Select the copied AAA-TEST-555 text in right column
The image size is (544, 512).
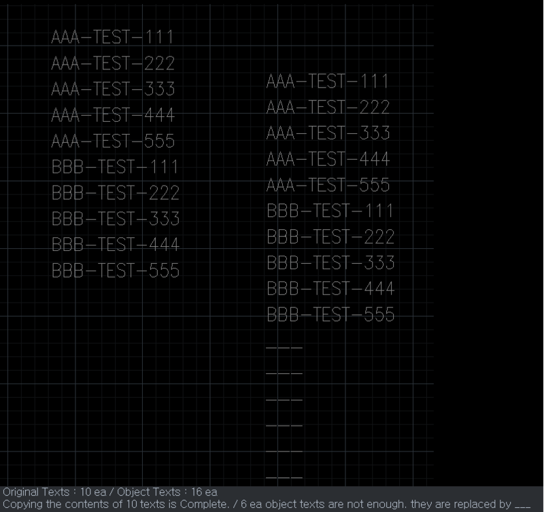click(328, 185)
